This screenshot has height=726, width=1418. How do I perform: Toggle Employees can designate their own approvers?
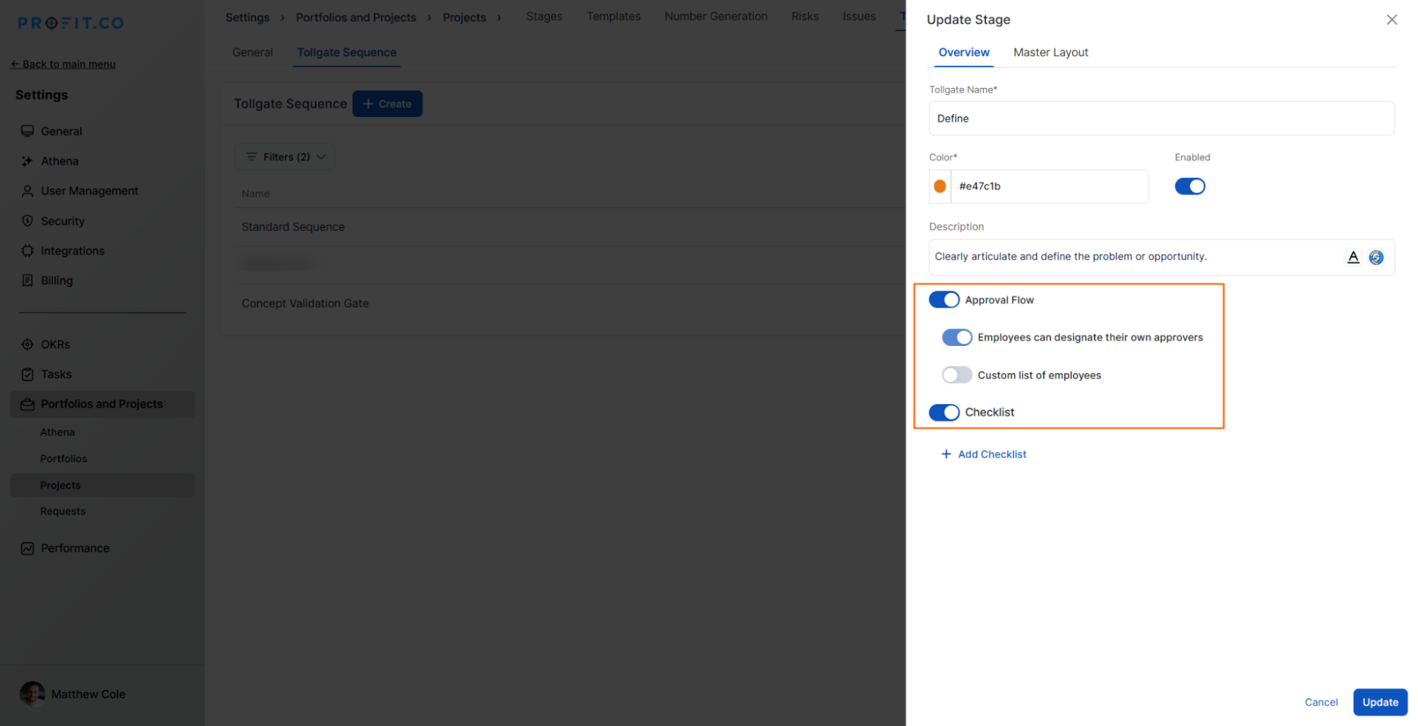[x=956, y=337]
